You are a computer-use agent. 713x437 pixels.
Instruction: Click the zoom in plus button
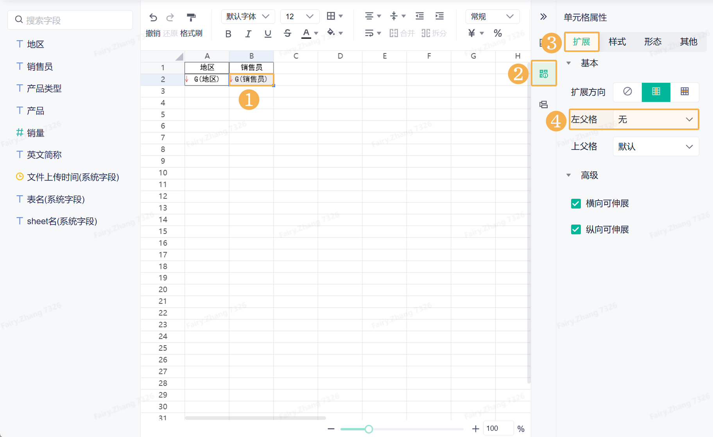(476, 429)
